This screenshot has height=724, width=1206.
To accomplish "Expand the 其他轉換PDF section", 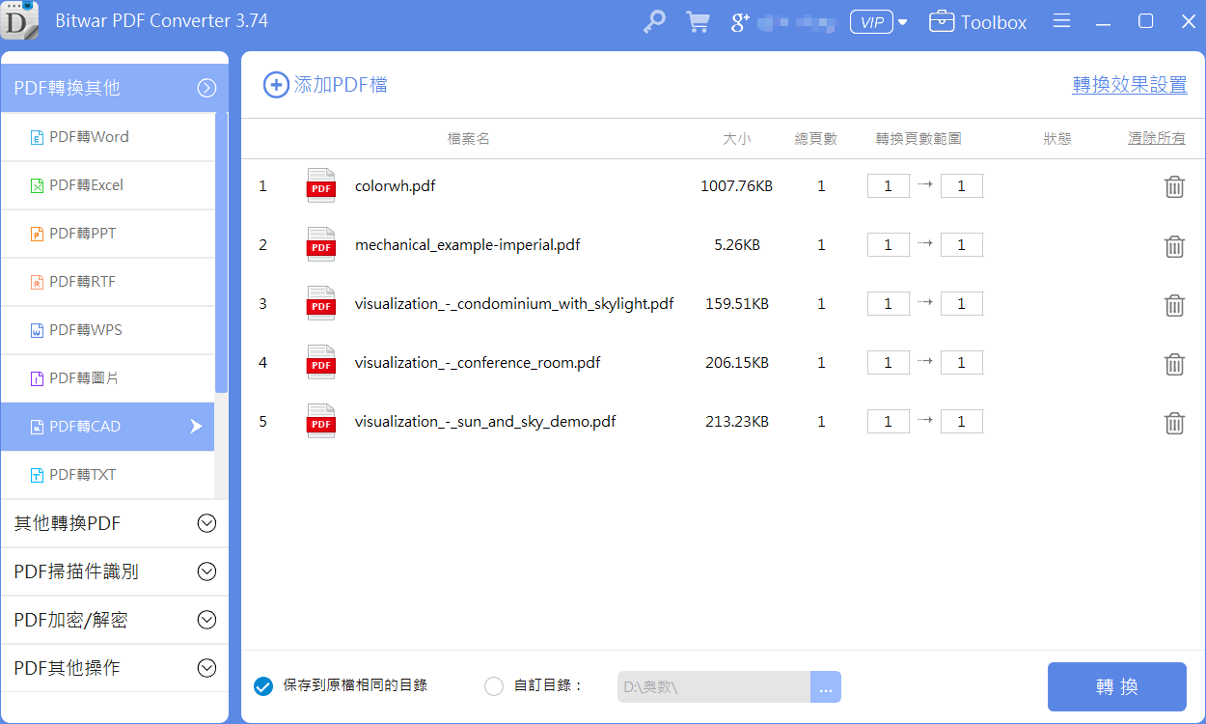I will 115,523.
